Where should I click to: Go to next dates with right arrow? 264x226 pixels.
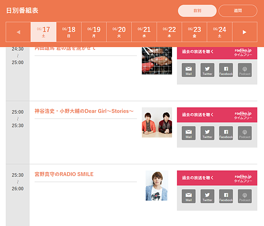(245, 32)
